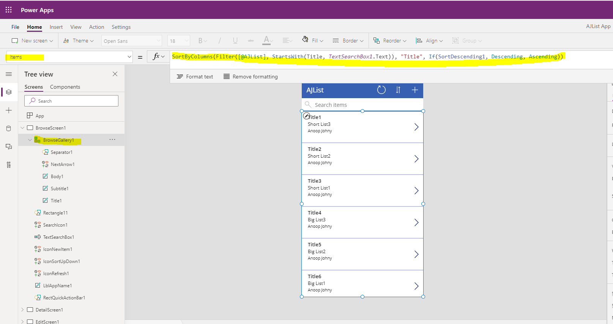Viewport: 613px width, 324px height.
Task: Expand the DetailScreen1 node
Action: coord(22,310)
